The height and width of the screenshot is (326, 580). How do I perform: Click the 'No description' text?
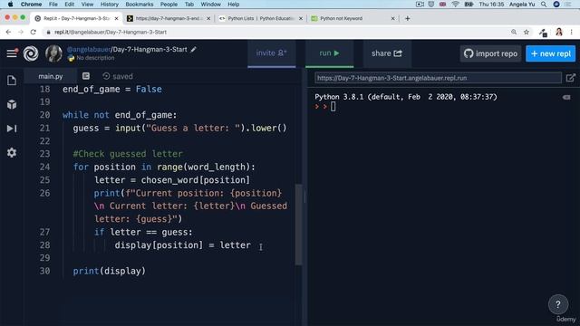(95, 58)
